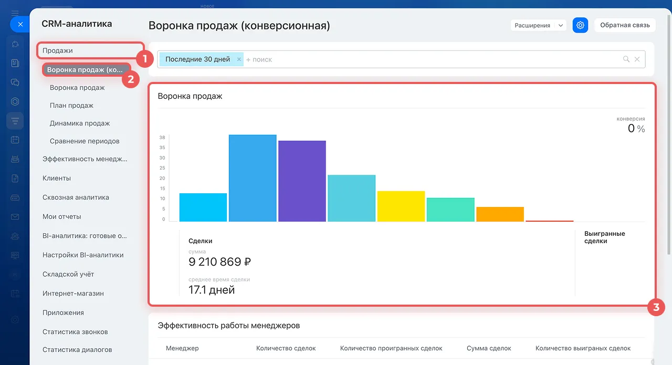Click the teal-blue funnel bar
Viewport: 672px width, 365px height.
(352, 198)
